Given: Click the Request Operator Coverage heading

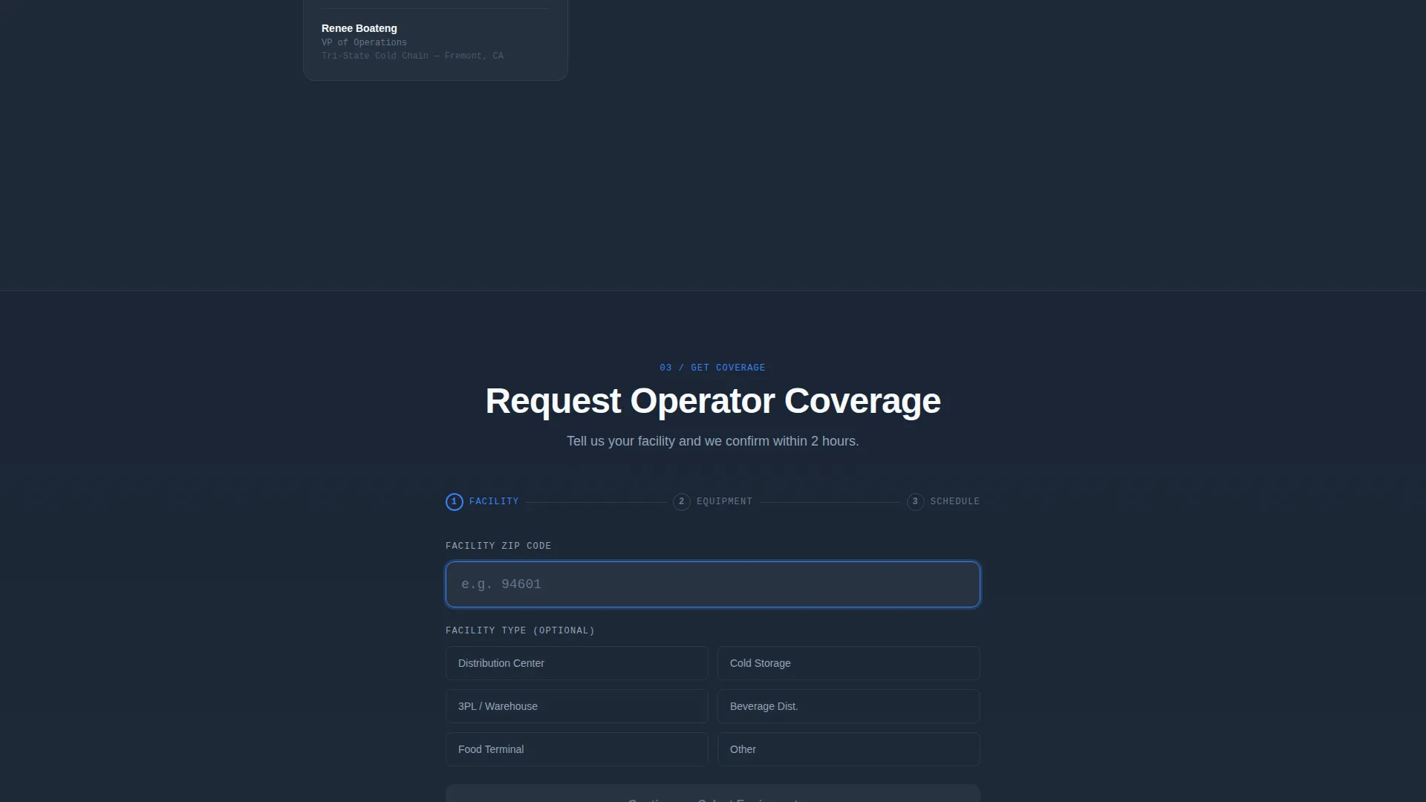Looking at the screenshot, I should (x=713, y=401).
